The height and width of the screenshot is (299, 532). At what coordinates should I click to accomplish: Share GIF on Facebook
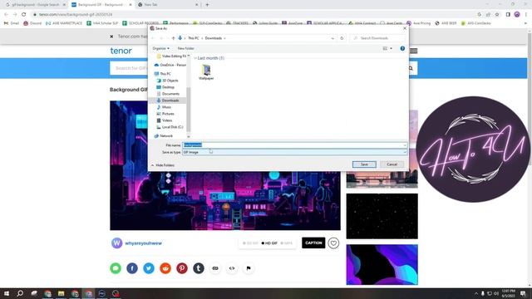(132, 268)
